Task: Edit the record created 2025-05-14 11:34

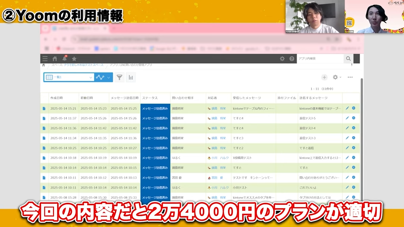Action: coord(347,138)
